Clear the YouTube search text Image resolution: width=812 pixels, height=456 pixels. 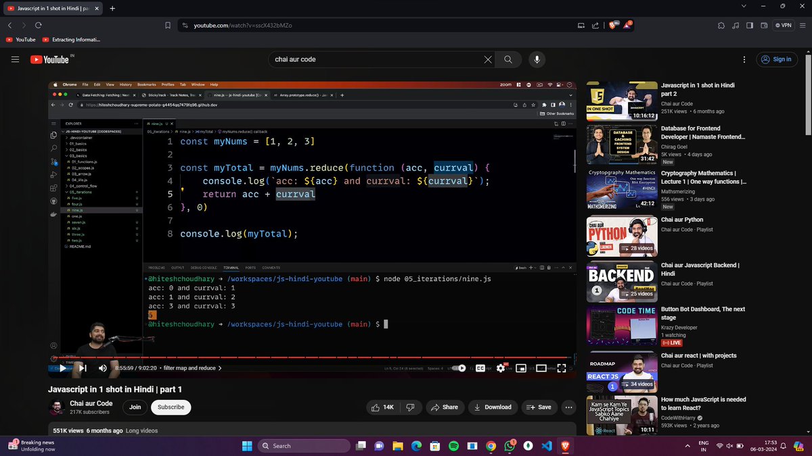pos(488,59)
